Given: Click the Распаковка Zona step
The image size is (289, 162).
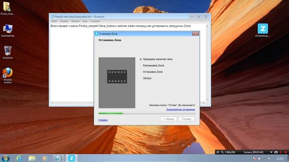Looking at the screenshot, I should tap(154, 65).
